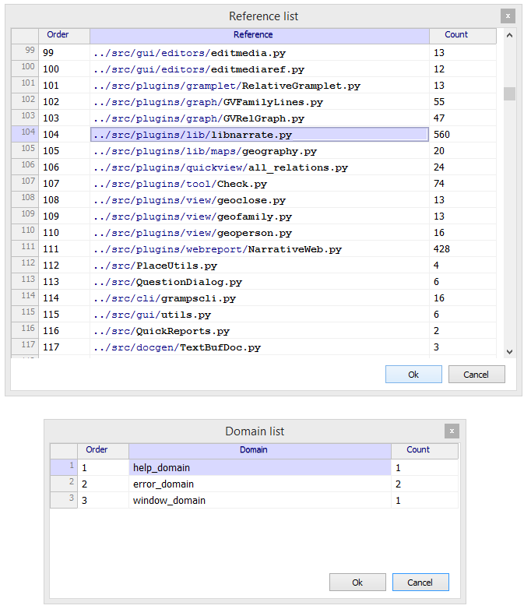Click row header 117 in Reference list
531x609 pixels.
tap(25, 347)
